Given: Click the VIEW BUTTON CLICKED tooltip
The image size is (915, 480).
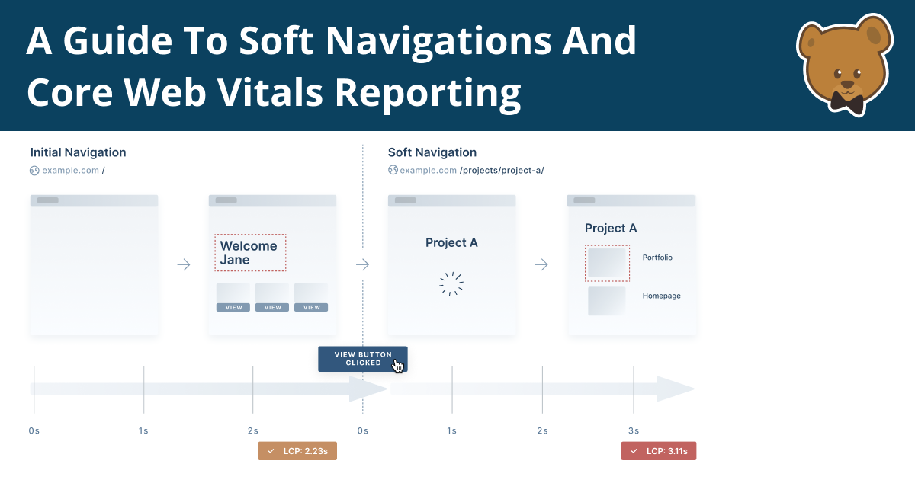Looking at the screenshot, I should coord(362,358).
